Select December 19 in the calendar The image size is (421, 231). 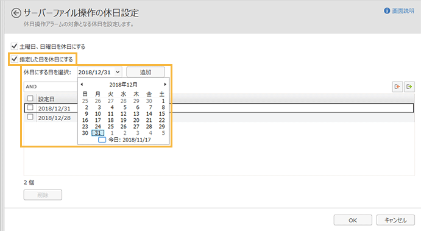[124, 120]
